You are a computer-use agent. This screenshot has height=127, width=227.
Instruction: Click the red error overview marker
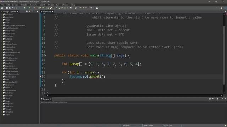(x=226, y=14)
